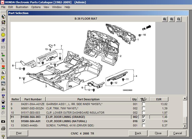Open the table window icon in the sidebar
The width and height of the screenshot is (192, 139).
(x=3, y=83)
